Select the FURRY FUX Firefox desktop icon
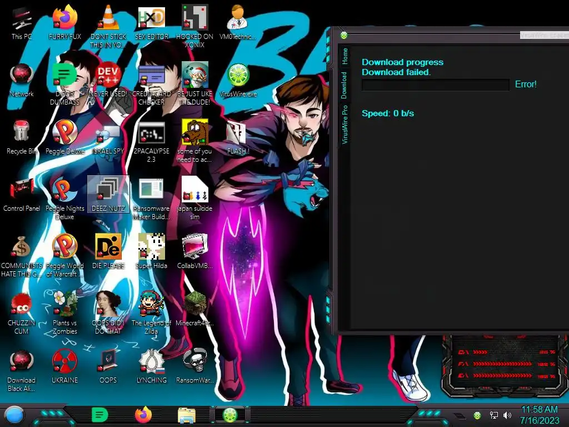Screen dimensions: 569x427 tap(64, 22)
